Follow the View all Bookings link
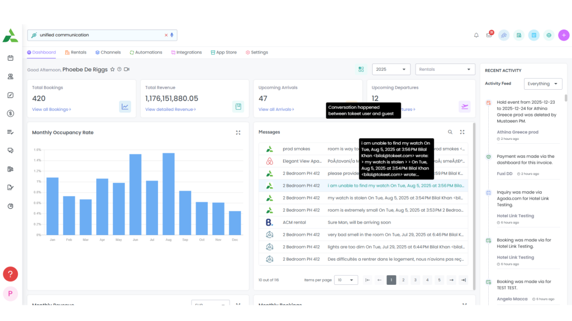 51,109
